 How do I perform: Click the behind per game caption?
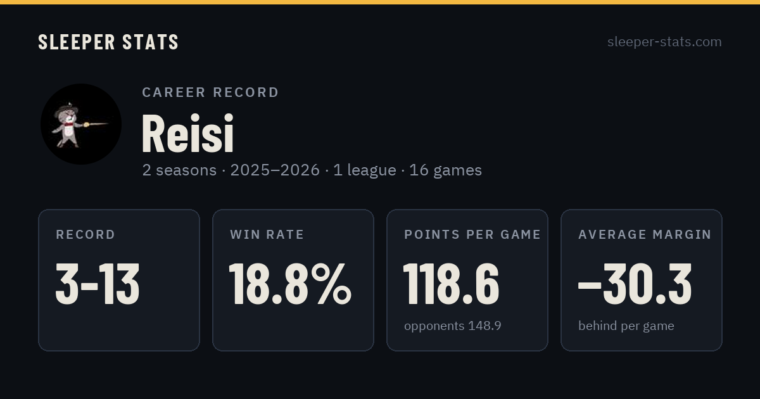pos(626,326)
